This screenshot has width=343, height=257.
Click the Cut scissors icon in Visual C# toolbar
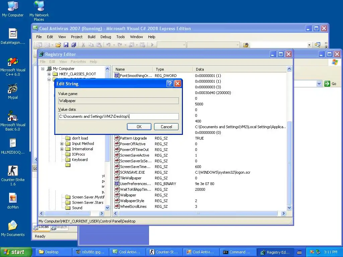(x=83, y=45)
